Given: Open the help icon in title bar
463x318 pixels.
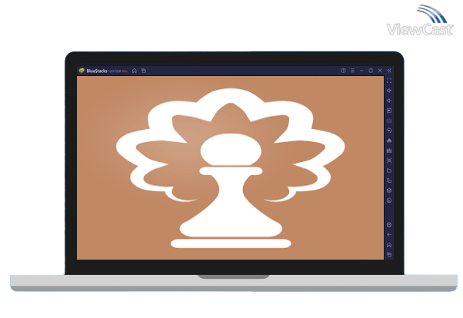Looking at the screenshot, I should pos(343,71).
